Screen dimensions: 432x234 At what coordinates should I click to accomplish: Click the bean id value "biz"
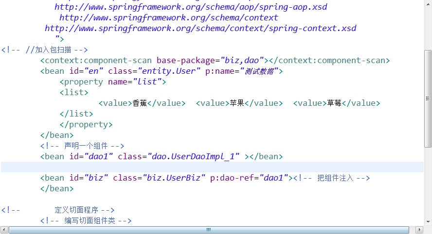[96, 178]
